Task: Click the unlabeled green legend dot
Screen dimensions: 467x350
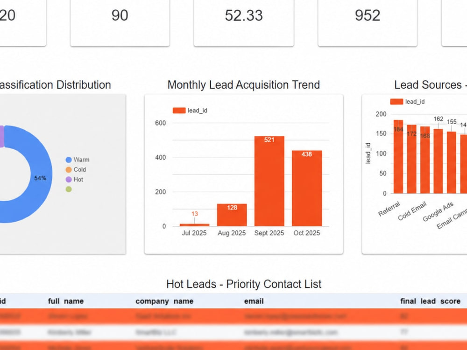Action: coord(69,189)
